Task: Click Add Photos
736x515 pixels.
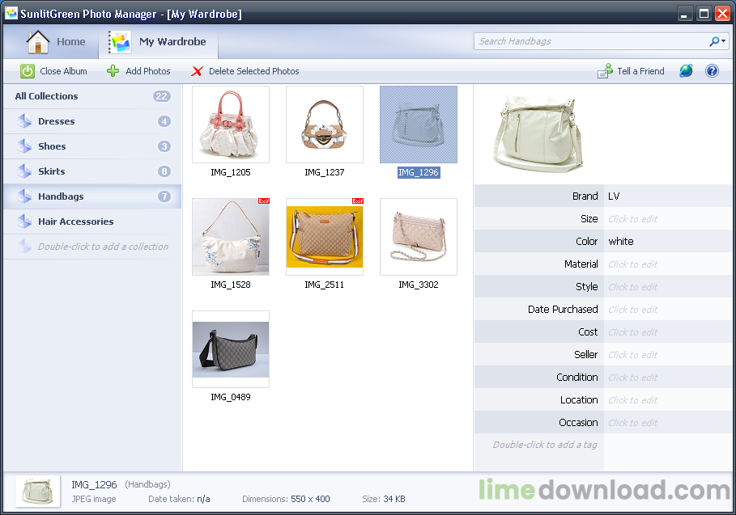Action: (x=146, y=70)
